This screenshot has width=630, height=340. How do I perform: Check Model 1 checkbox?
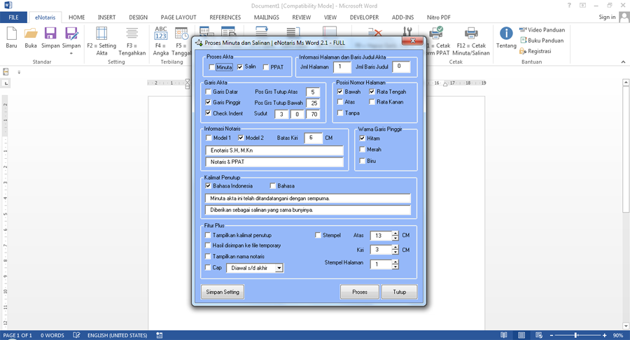[209, 138]
